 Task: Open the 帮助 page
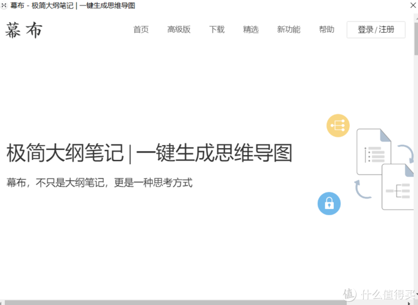[x=326, y=30]
